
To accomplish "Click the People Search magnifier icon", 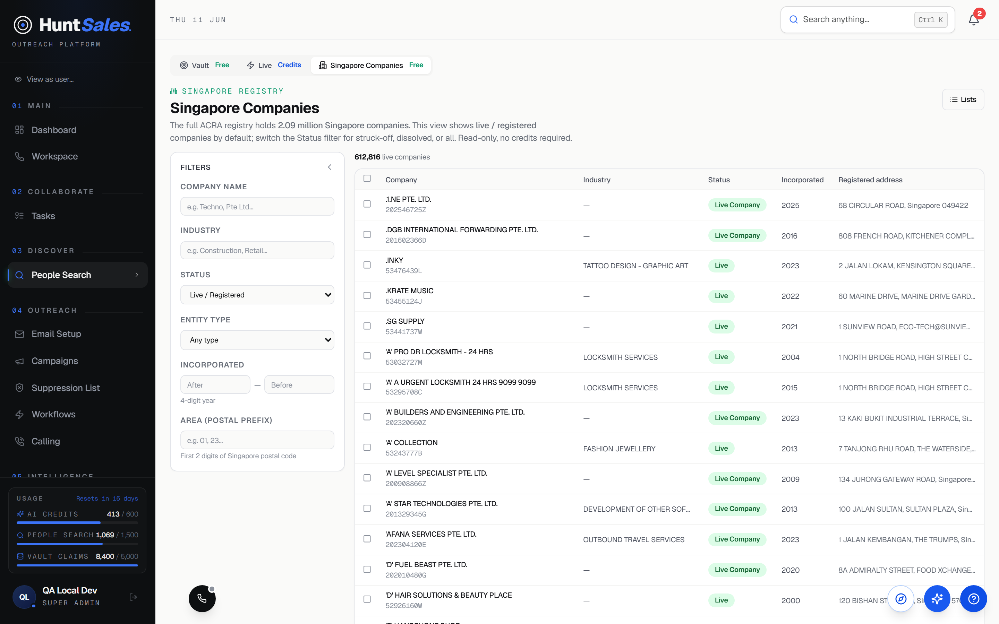I will pos(19,275).
